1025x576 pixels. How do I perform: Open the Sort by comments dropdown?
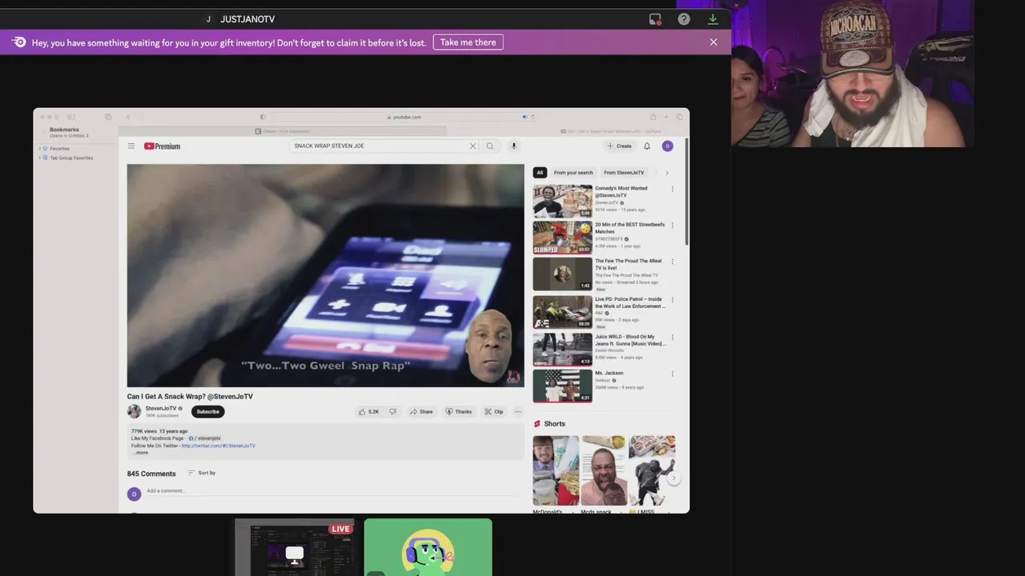point(202,473)
